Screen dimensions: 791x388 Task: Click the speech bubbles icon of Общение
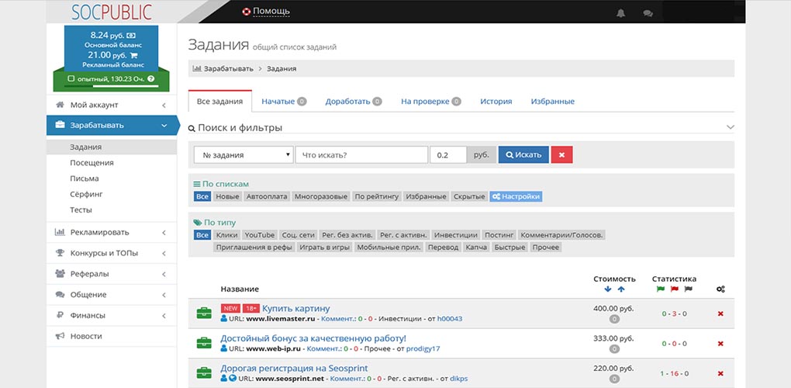coord(60,294)
